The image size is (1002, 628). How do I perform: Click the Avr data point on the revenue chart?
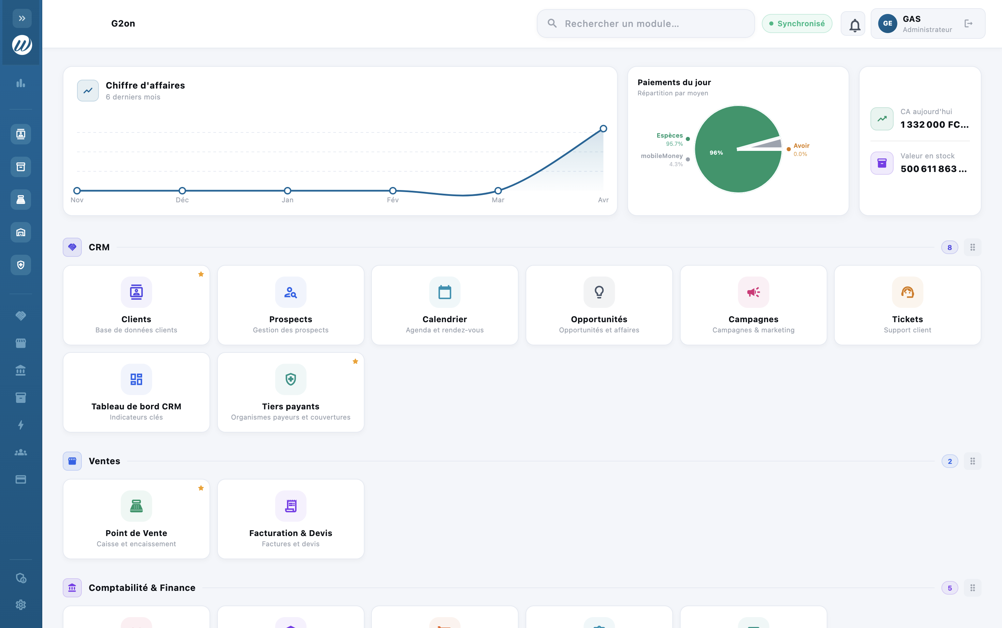point(603,129)
